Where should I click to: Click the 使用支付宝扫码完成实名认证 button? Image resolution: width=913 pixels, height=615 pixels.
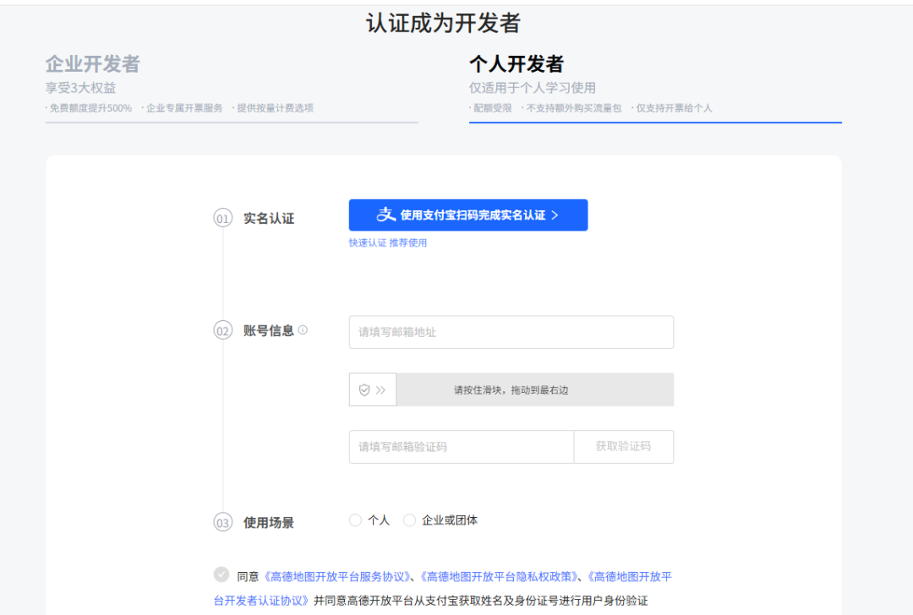coord(467,215)
